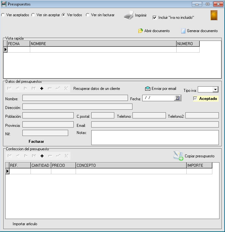Screen dimensions: 225x232
Task: Click Recuperar datos de un cliente
Action: pyautogui.click(x=96, y=89)
